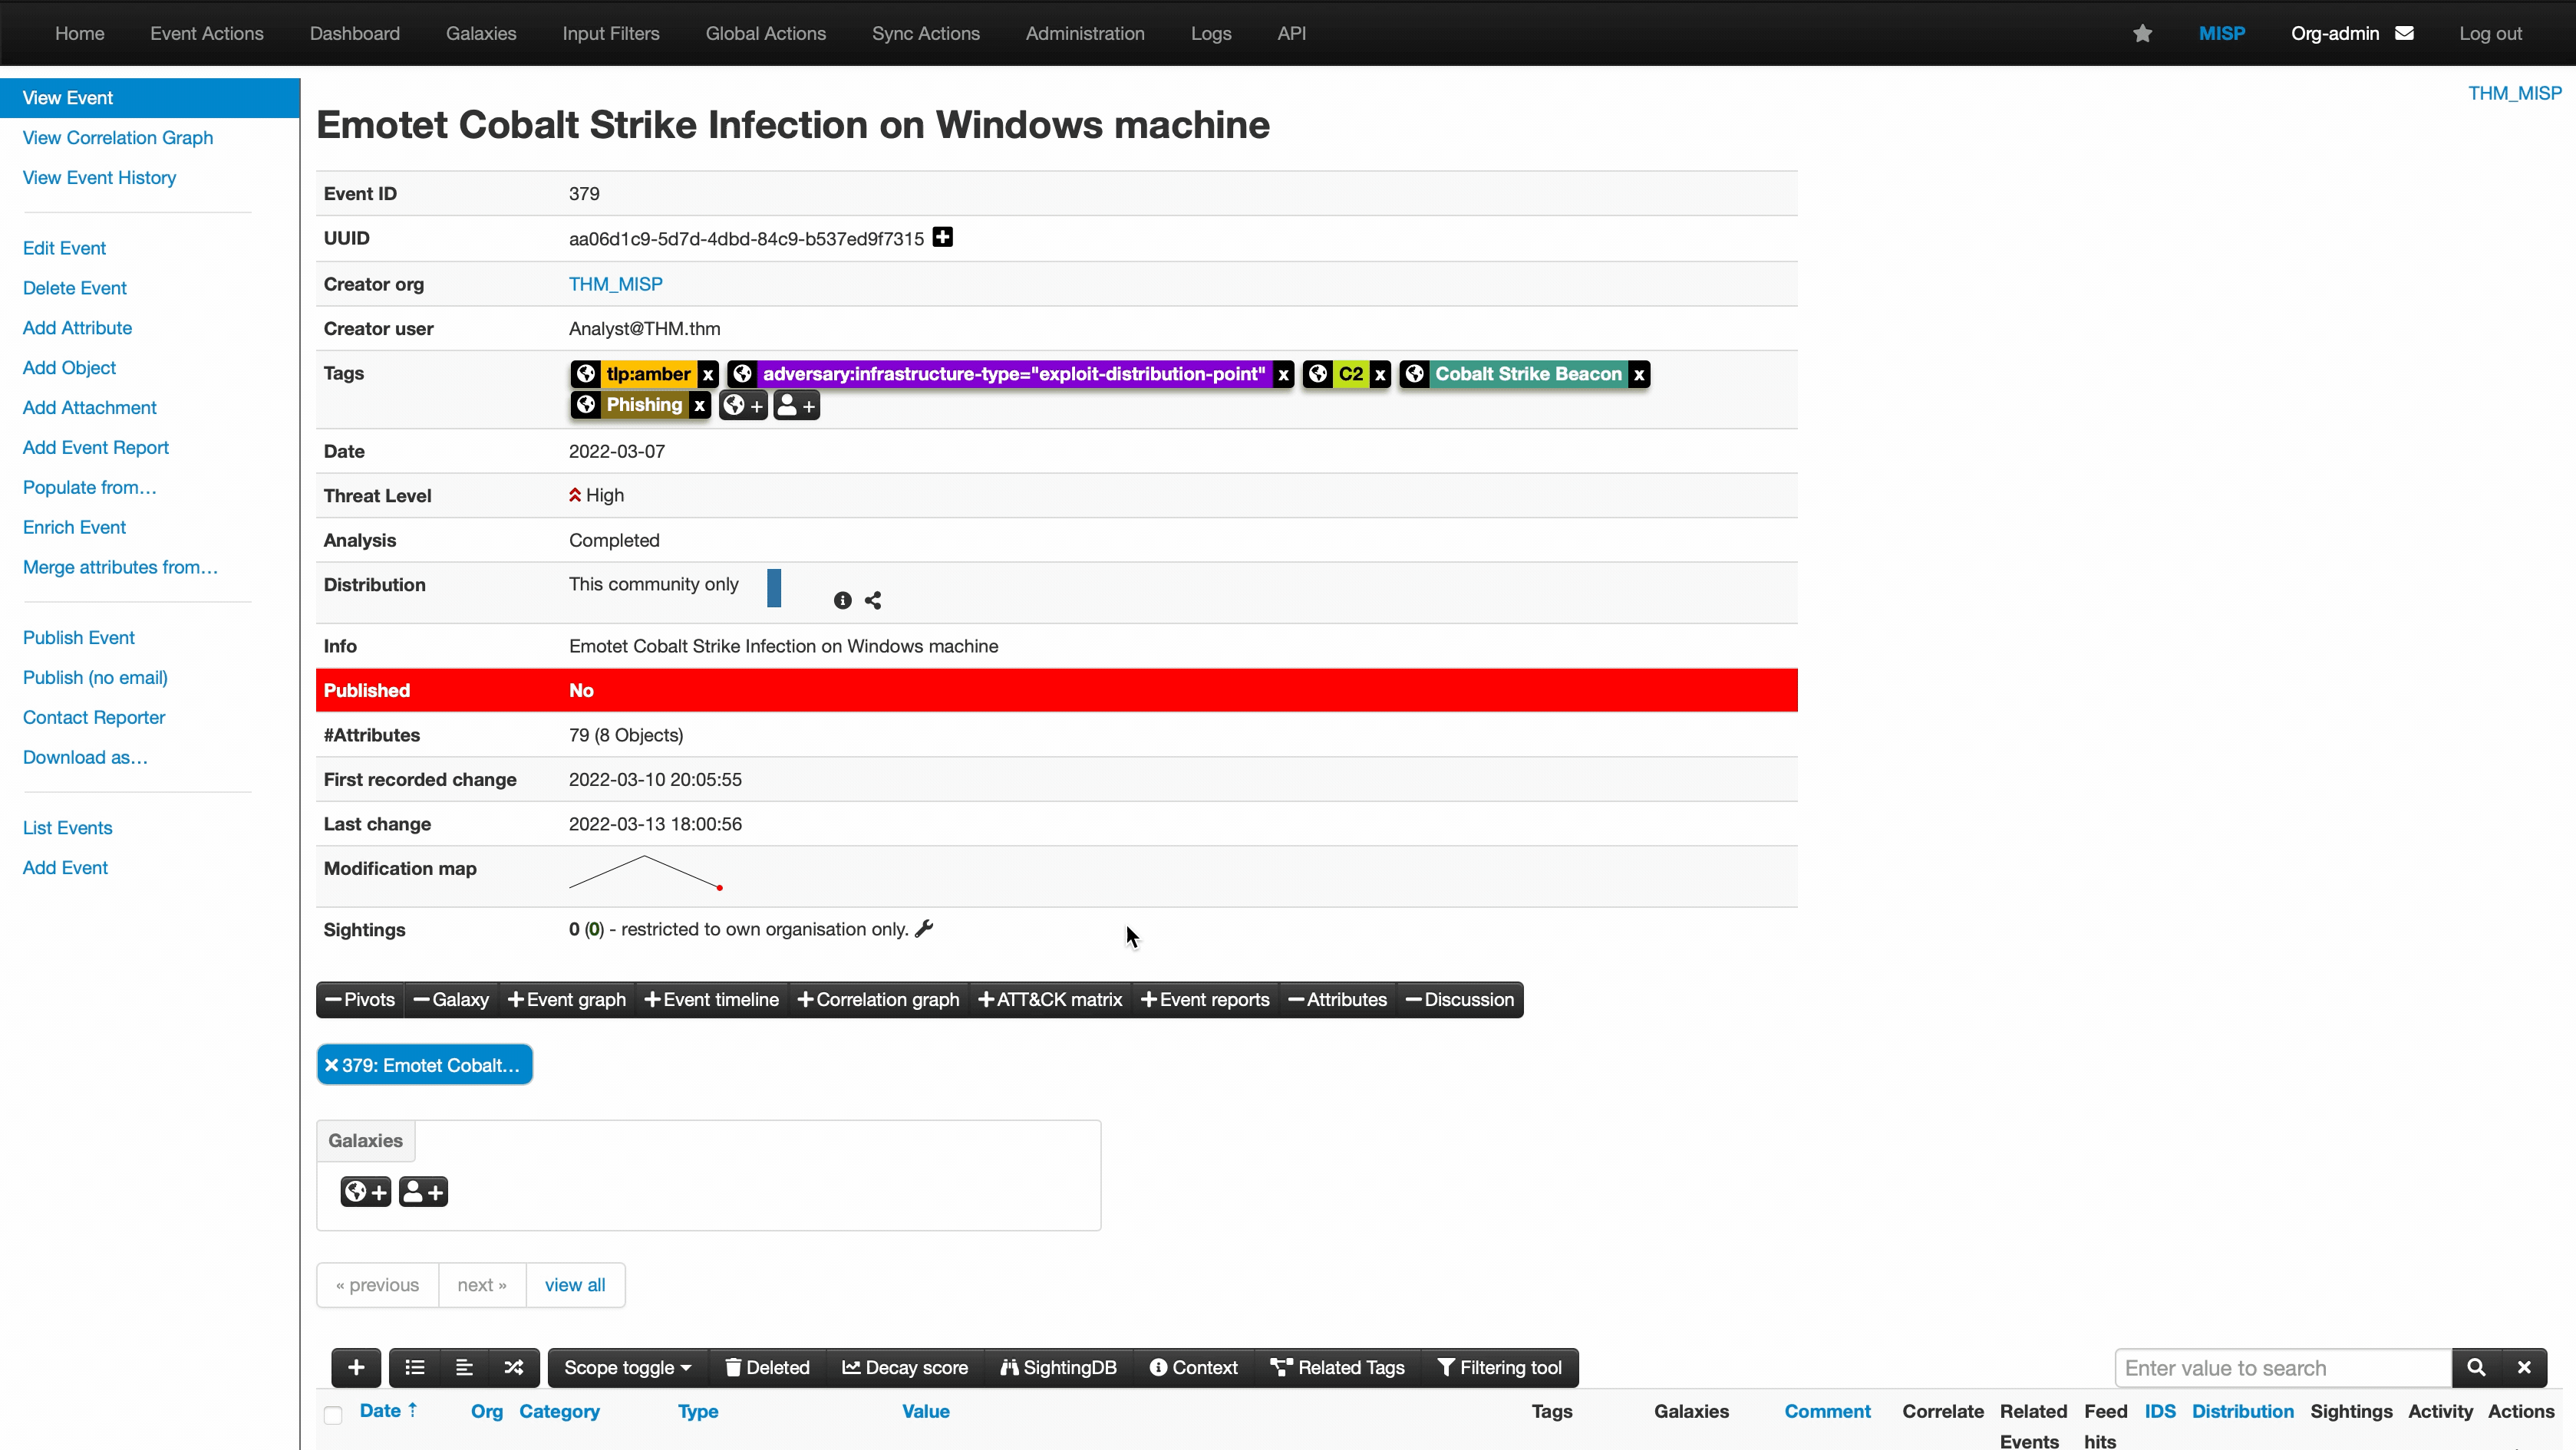Open Administration menu
The width and height of the screenshot is (2576, 1450).
1085,33
